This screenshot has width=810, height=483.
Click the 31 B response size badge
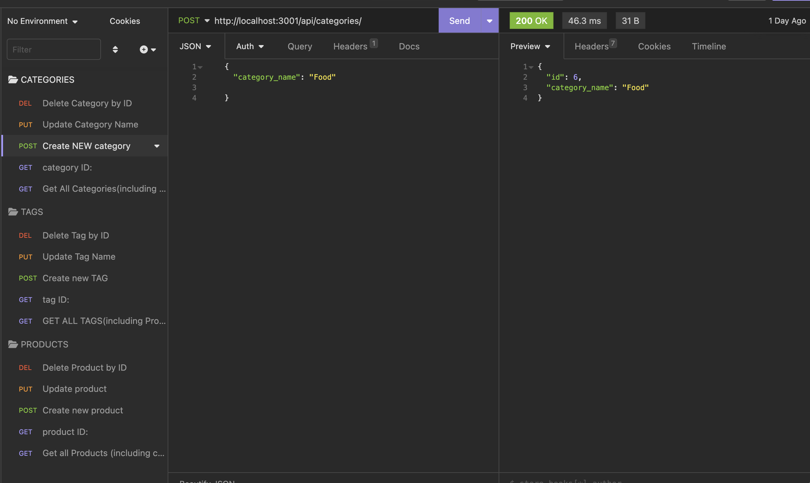pos(630,21)
